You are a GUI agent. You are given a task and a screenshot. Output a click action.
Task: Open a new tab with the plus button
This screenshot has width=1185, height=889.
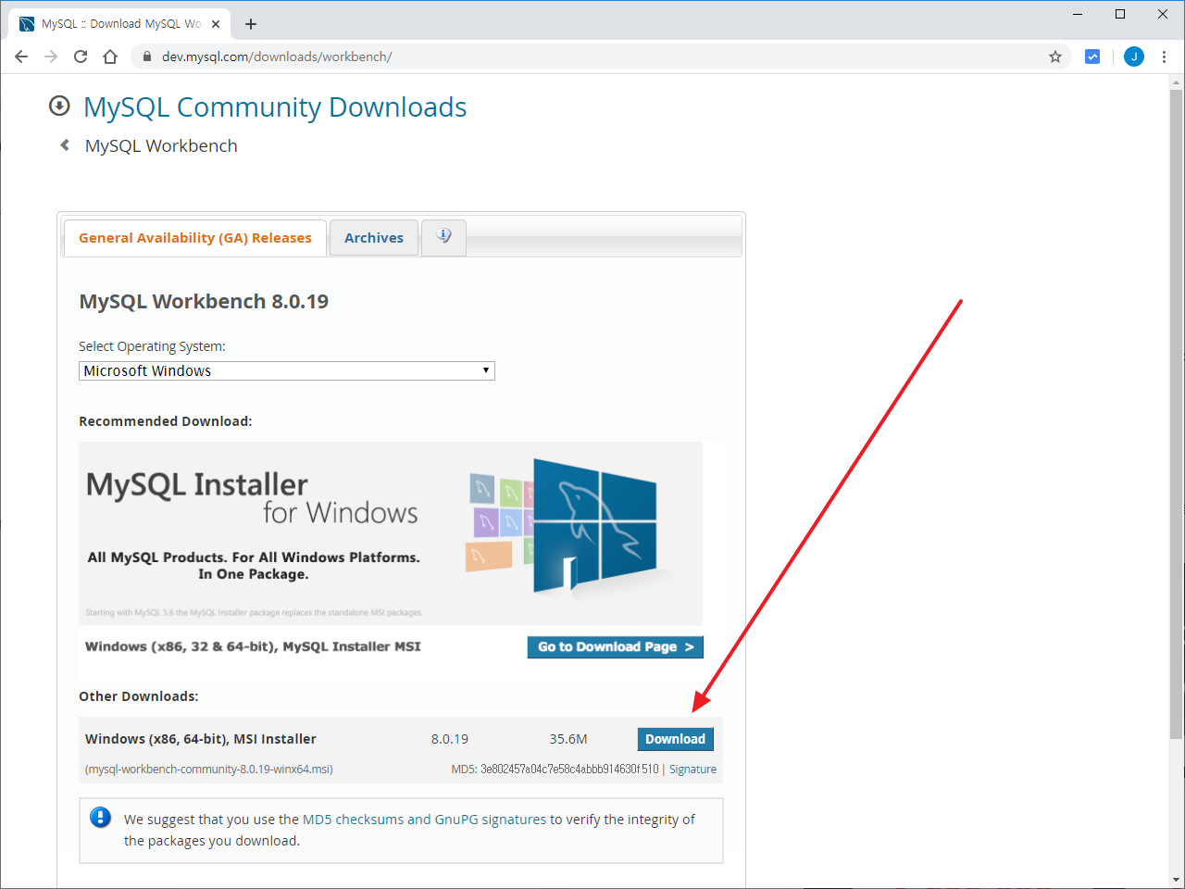tap(250, 24)
